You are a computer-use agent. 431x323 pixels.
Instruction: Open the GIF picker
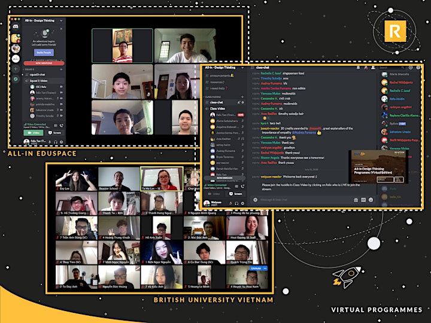pyautogui.click(x=363, y=200)
